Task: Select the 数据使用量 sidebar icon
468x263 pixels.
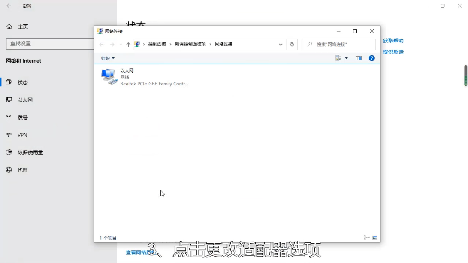Action: 9,152
